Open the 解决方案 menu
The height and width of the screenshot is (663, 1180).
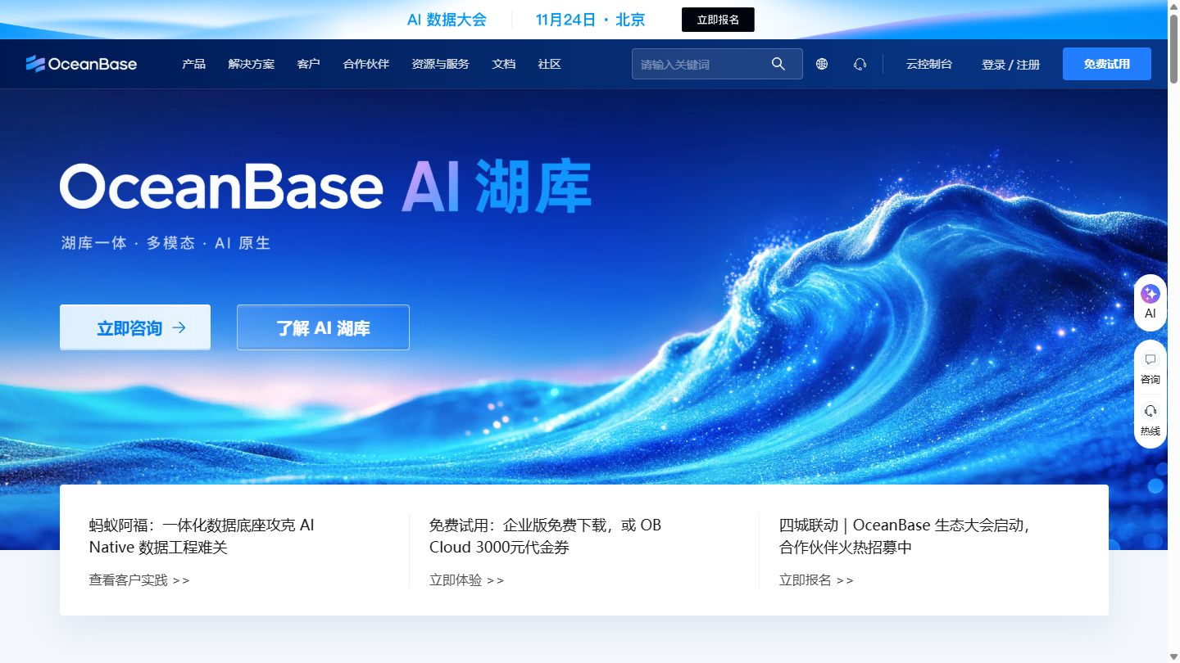252,64
